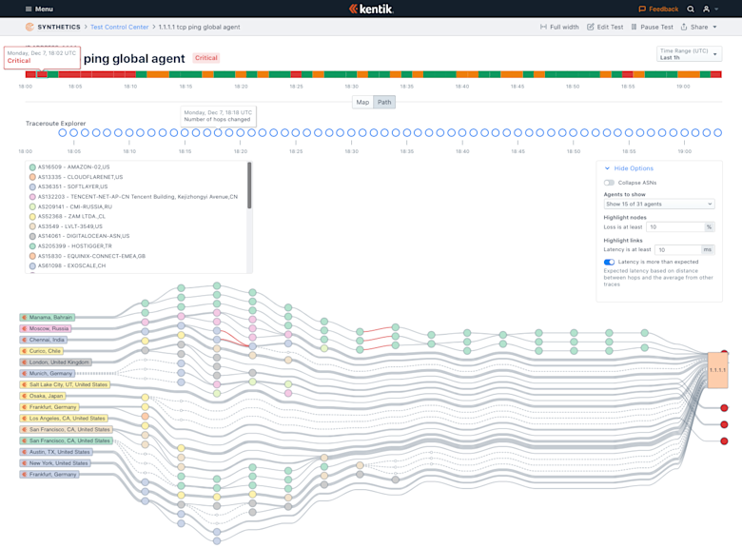Open the Feedback link

658,9
